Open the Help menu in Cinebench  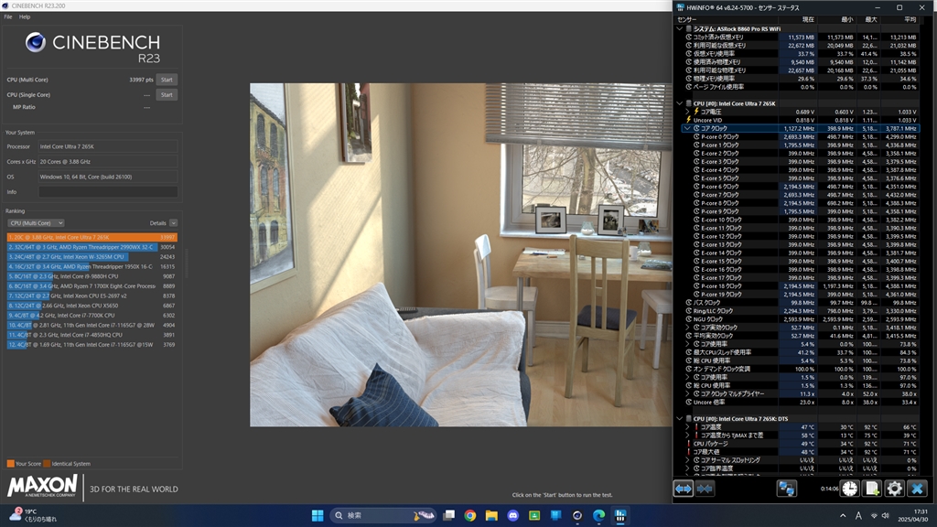(x=25, y=16)
